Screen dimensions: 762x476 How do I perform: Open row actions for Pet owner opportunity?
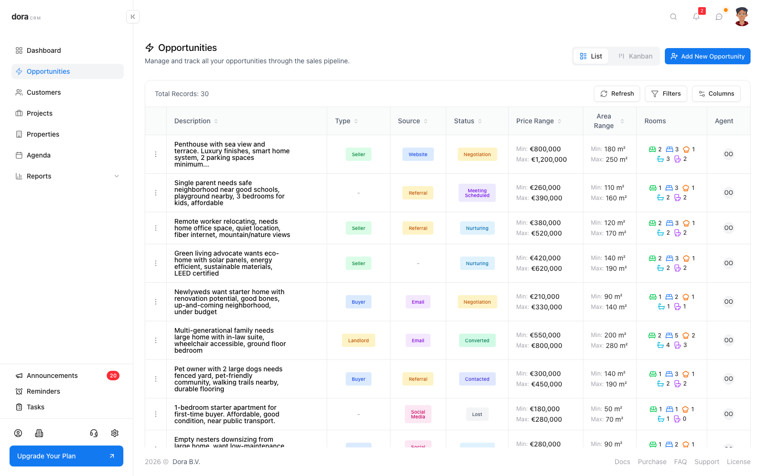[x=156, y=379]
